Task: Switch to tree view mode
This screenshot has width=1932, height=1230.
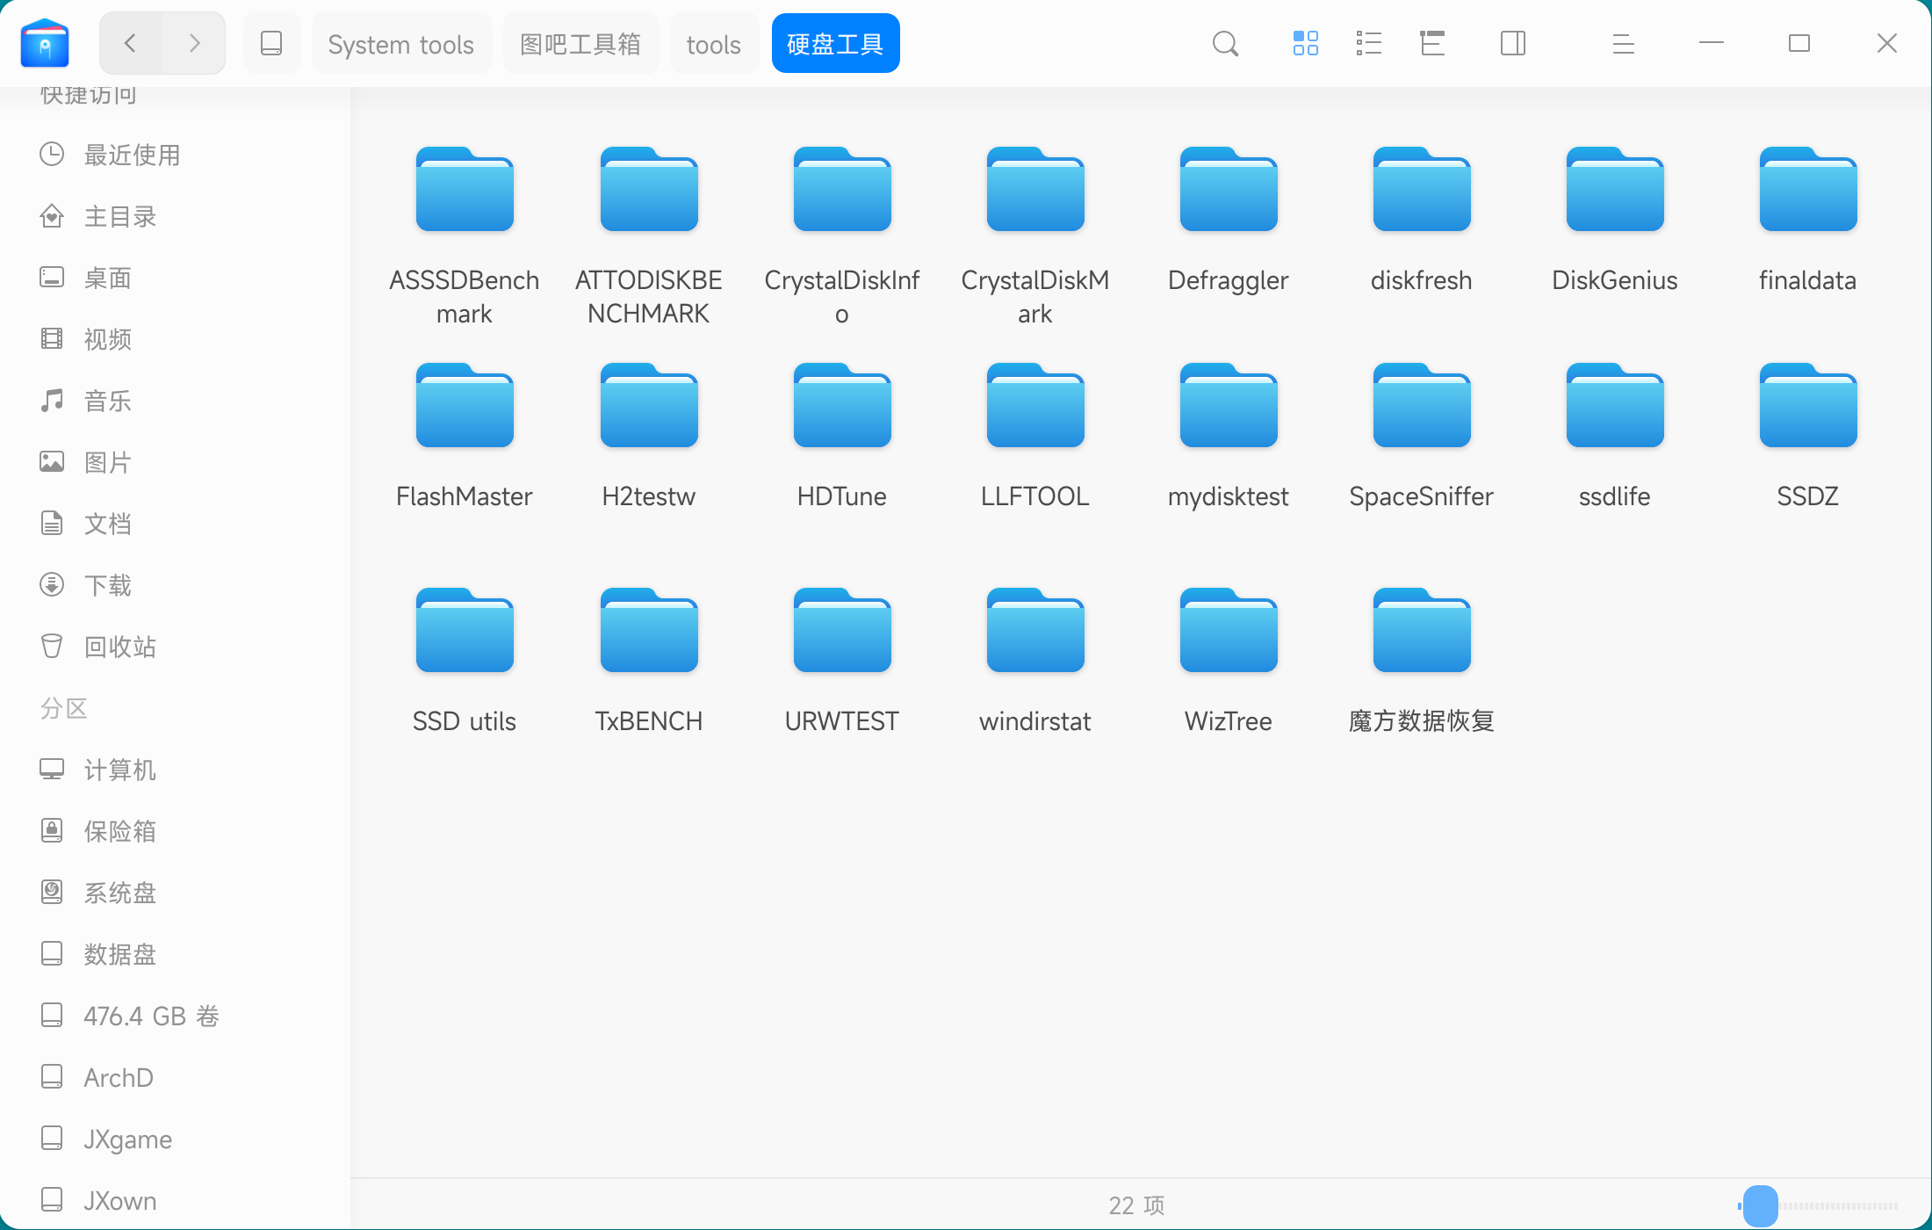Action: [1432, 43]
